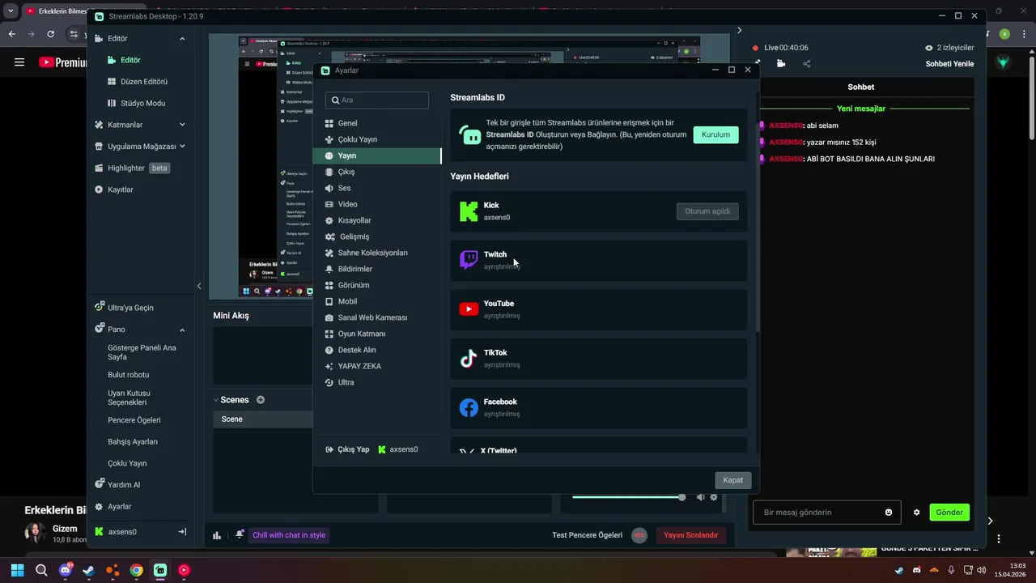Open Windows Start menu on the taskbar

17,570
